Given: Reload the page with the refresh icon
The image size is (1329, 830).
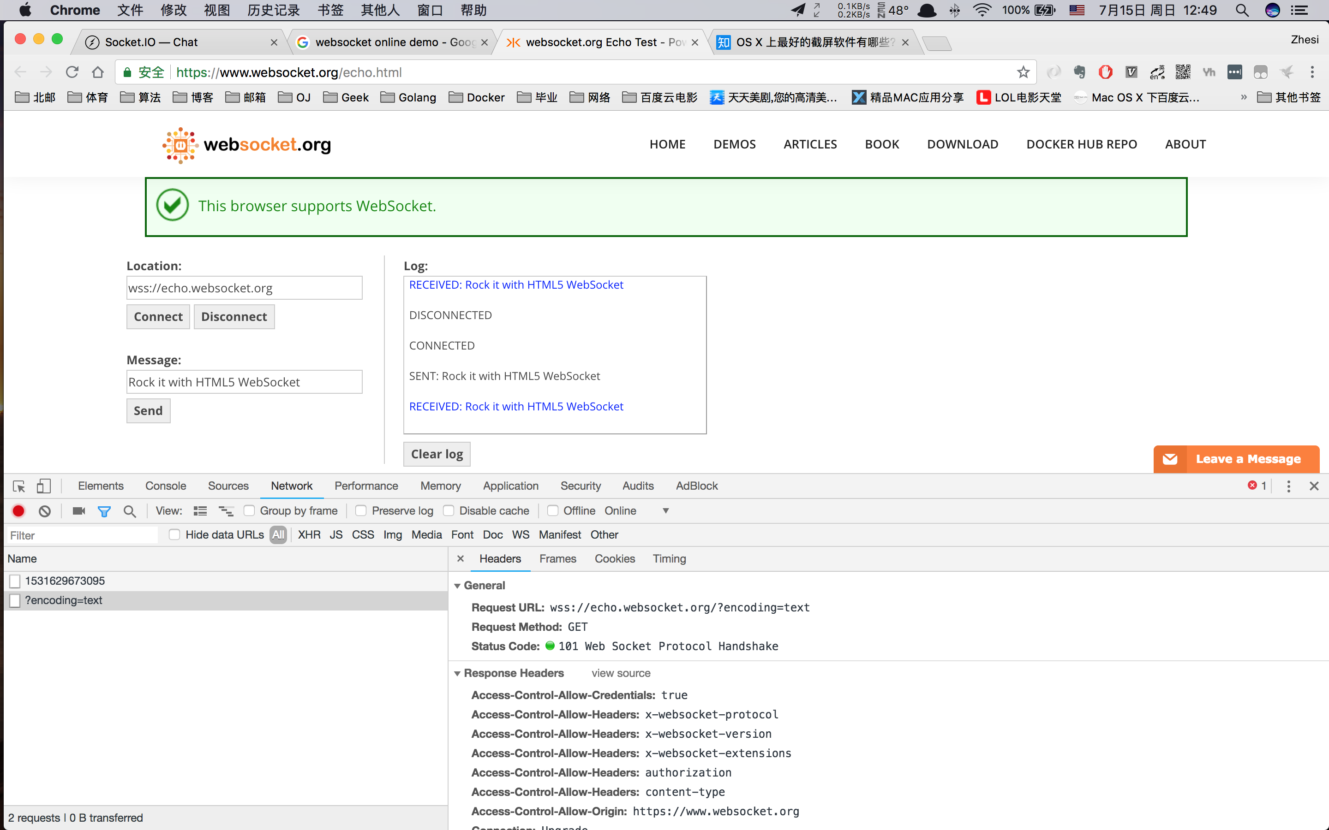Looking at the screenshot, I should click(x=72, y=72).
